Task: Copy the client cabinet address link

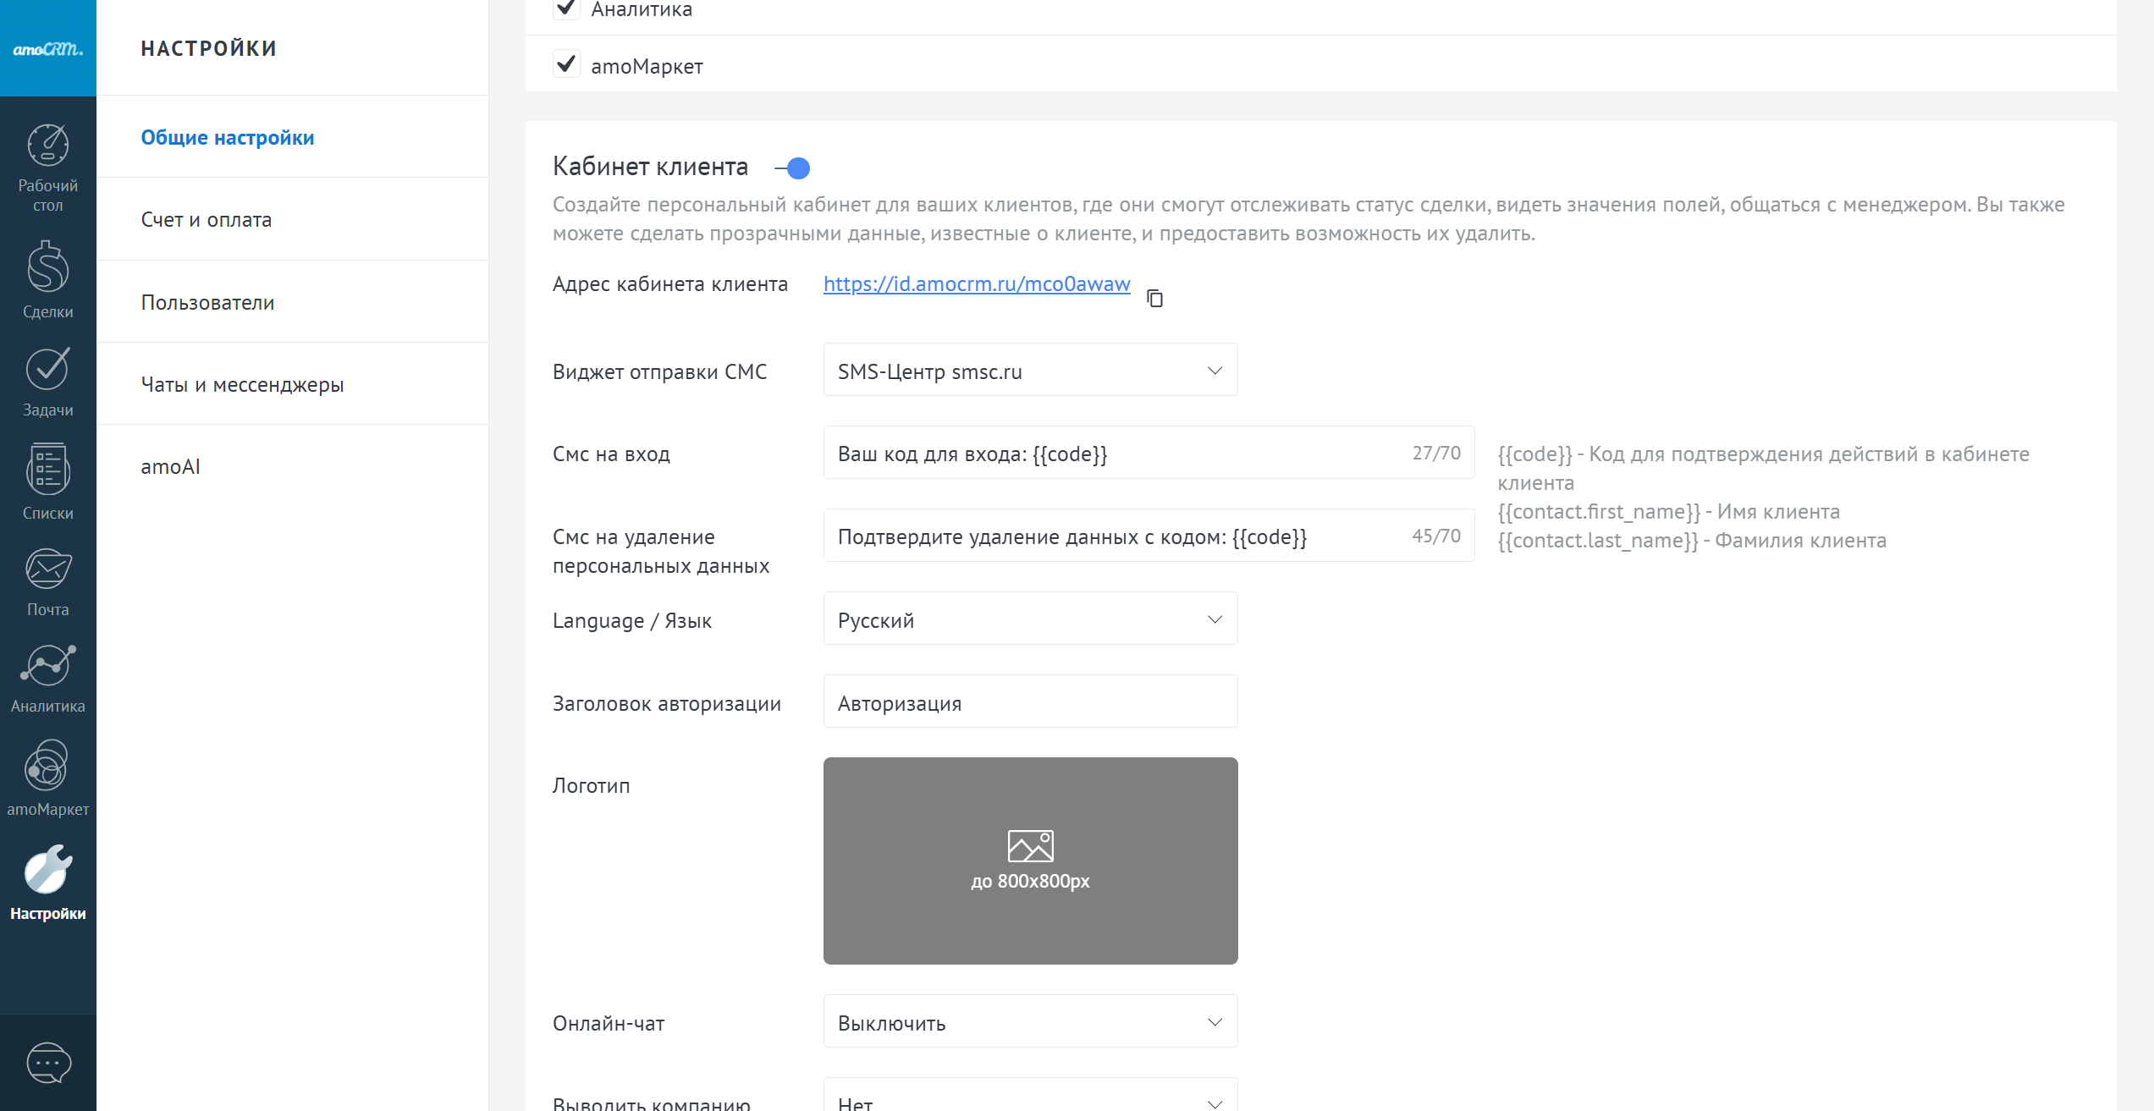Action: pos(1154,298)
